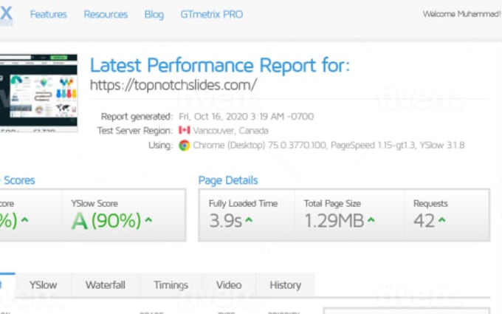Click the https://topnotchslides.com/ URL
502x314 pixels.
coord(173,85)
